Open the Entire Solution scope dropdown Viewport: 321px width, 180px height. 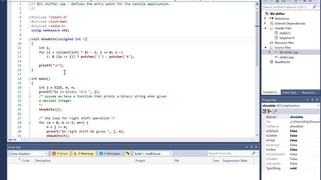point(28,153)
